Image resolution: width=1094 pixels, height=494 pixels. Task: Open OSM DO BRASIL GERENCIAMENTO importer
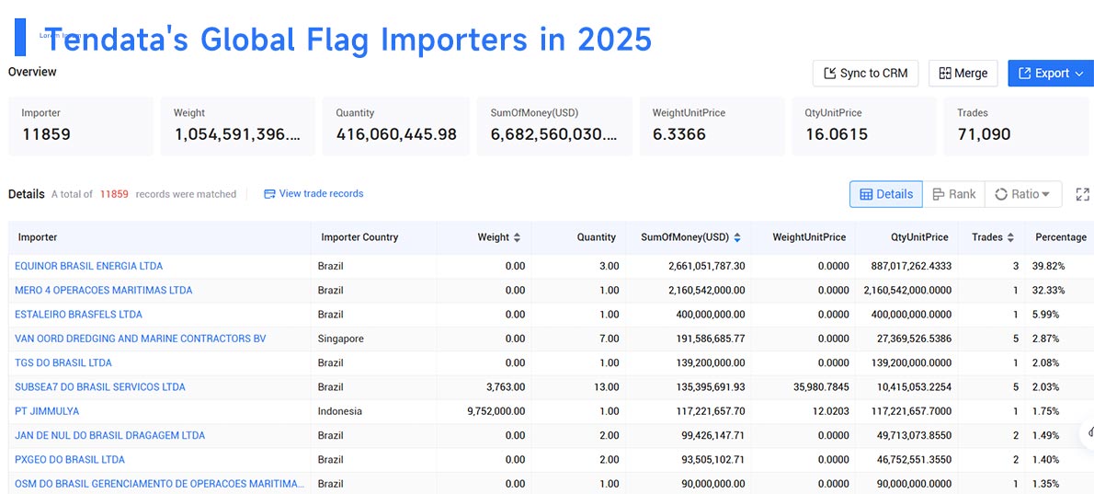tap(159, 484)
